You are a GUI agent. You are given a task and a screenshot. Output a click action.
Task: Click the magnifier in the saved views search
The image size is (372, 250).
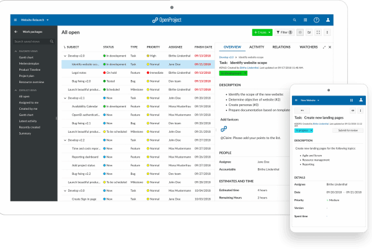pos(51,42)
